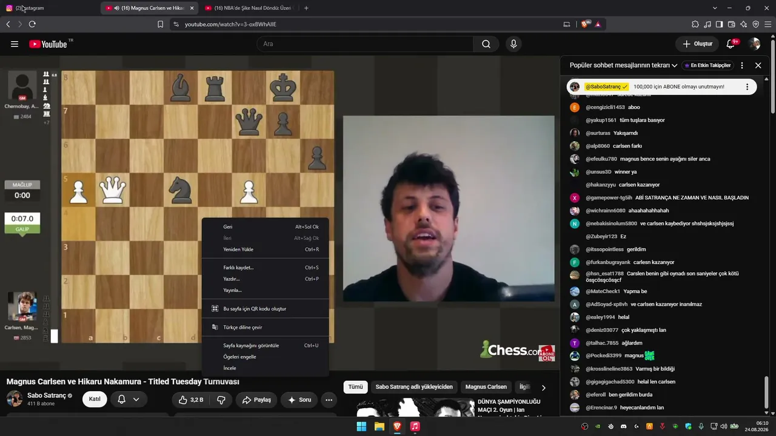Open the music app in taskbar
Image resolution: width=776 pixels, height=436 pixels.
click(415, 426)
